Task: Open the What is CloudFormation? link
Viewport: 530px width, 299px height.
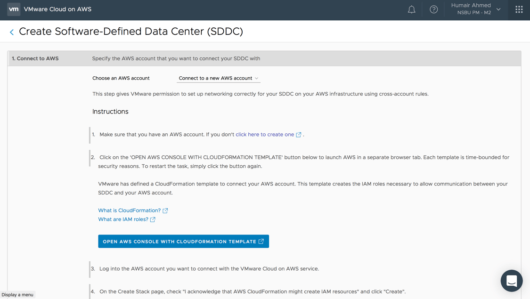Action: (x=129, y=210)
